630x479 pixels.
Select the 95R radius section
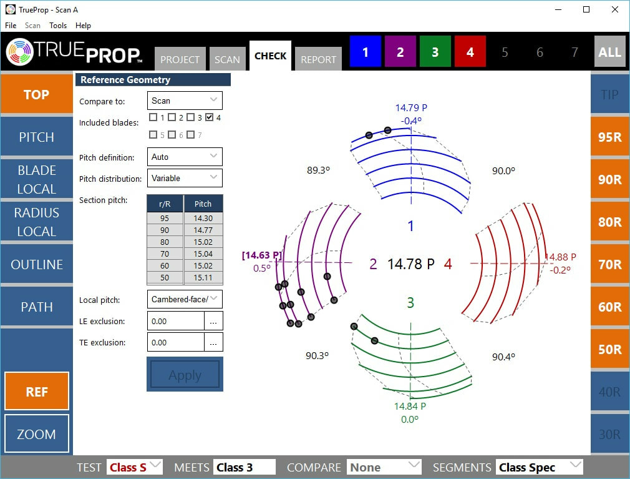point(609,137)
